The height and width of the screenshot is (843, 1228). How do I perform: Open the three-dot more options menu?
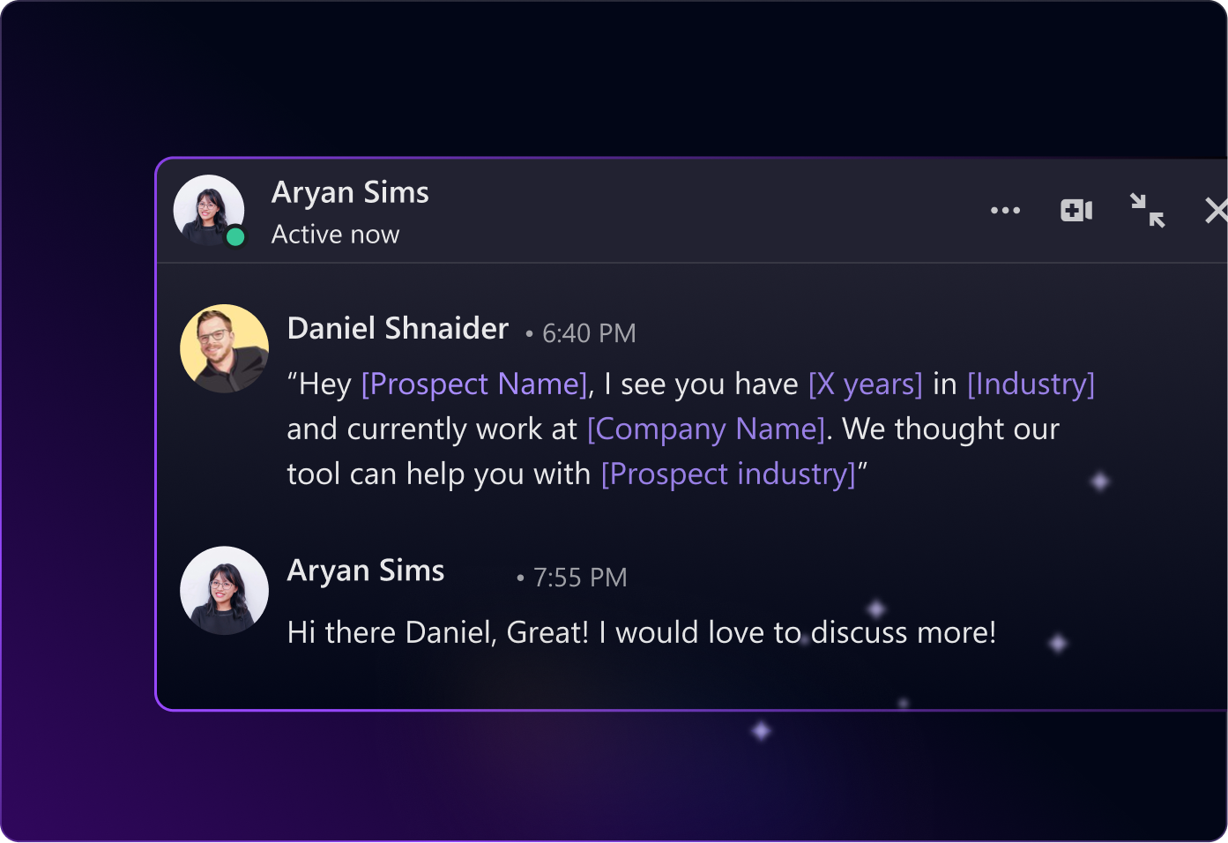point(1005,211)
